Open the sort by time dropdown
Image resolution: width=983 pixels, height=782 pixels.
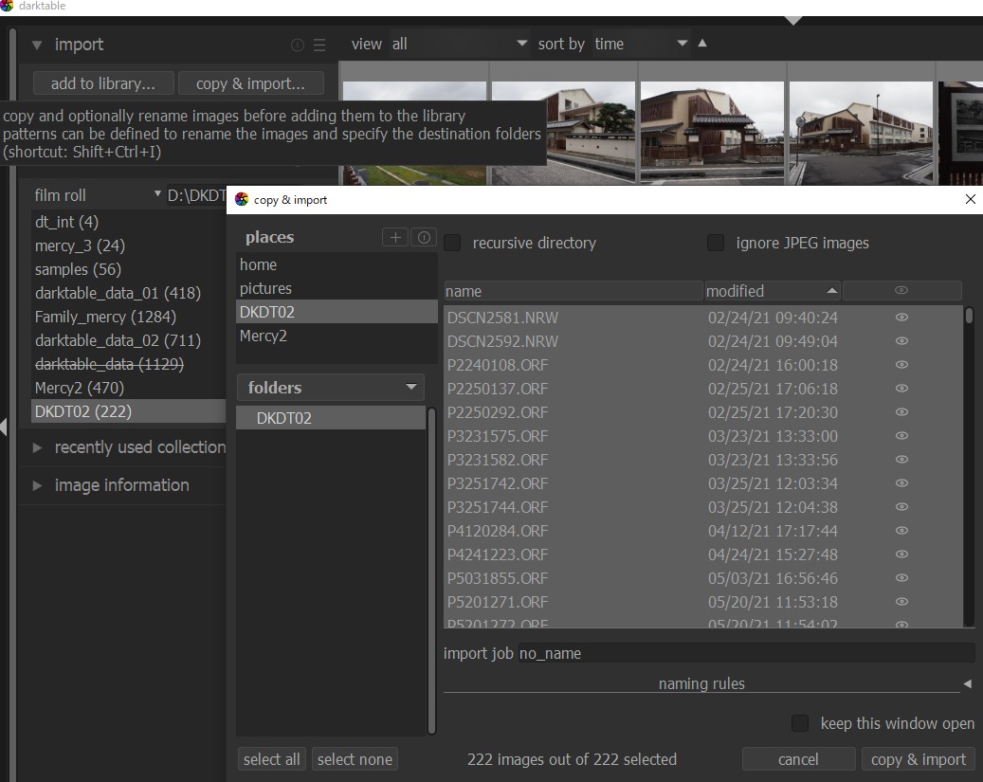(640, 44)
